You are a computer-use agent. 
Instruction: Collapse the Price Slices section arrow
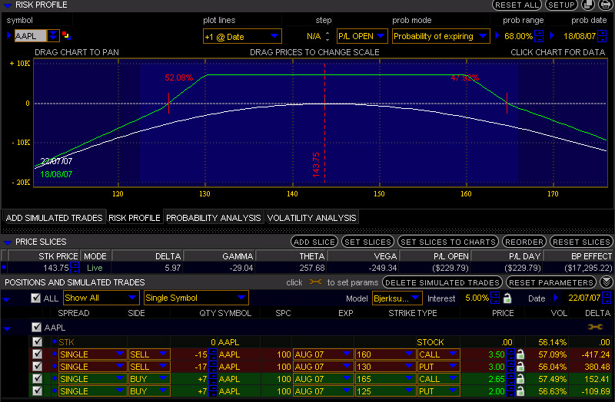(8, 242)
